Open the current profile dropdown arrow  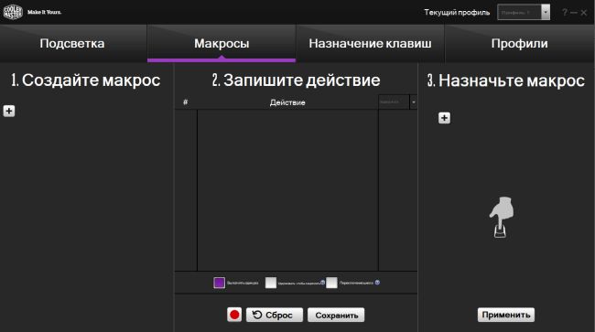click(x=546, y=13)
